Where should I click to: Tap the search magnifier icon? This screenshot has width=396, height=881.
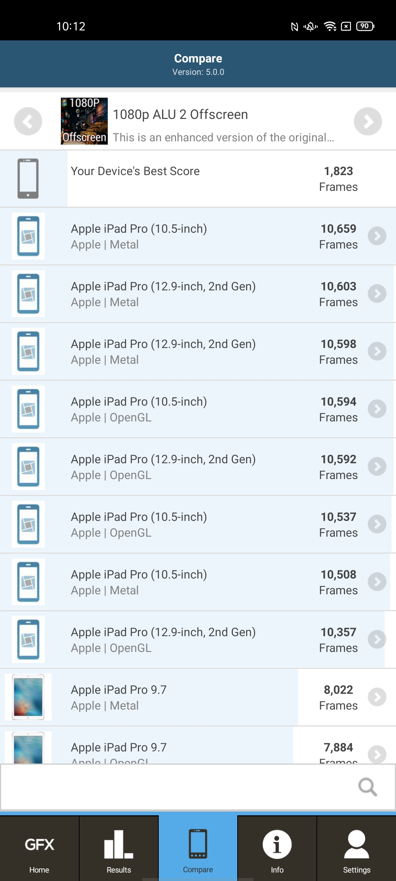[367, 787]
